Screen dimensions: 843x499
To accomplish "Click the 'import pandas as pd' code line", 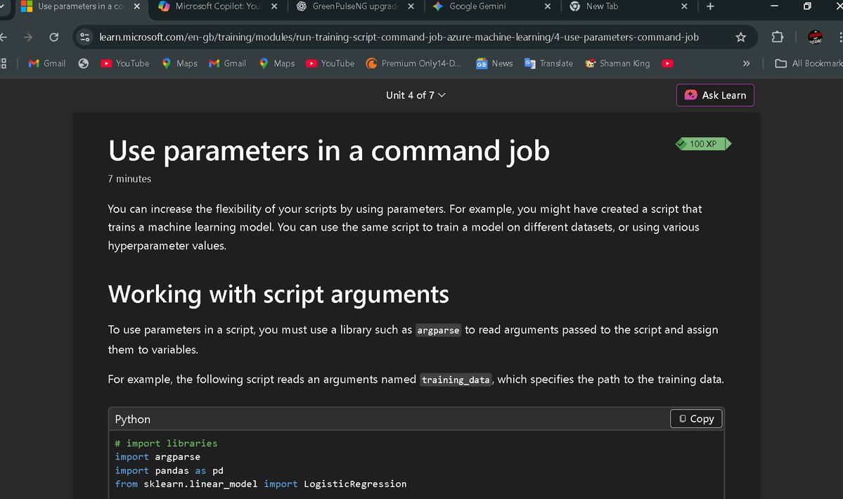I will (x=169, y=470).
